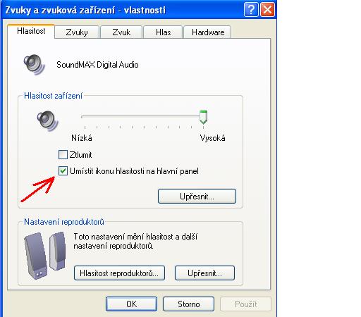Screen dimensions: 361x317
Task: Click the question-mark help button in the title bar
Action: tap(251, 10)
